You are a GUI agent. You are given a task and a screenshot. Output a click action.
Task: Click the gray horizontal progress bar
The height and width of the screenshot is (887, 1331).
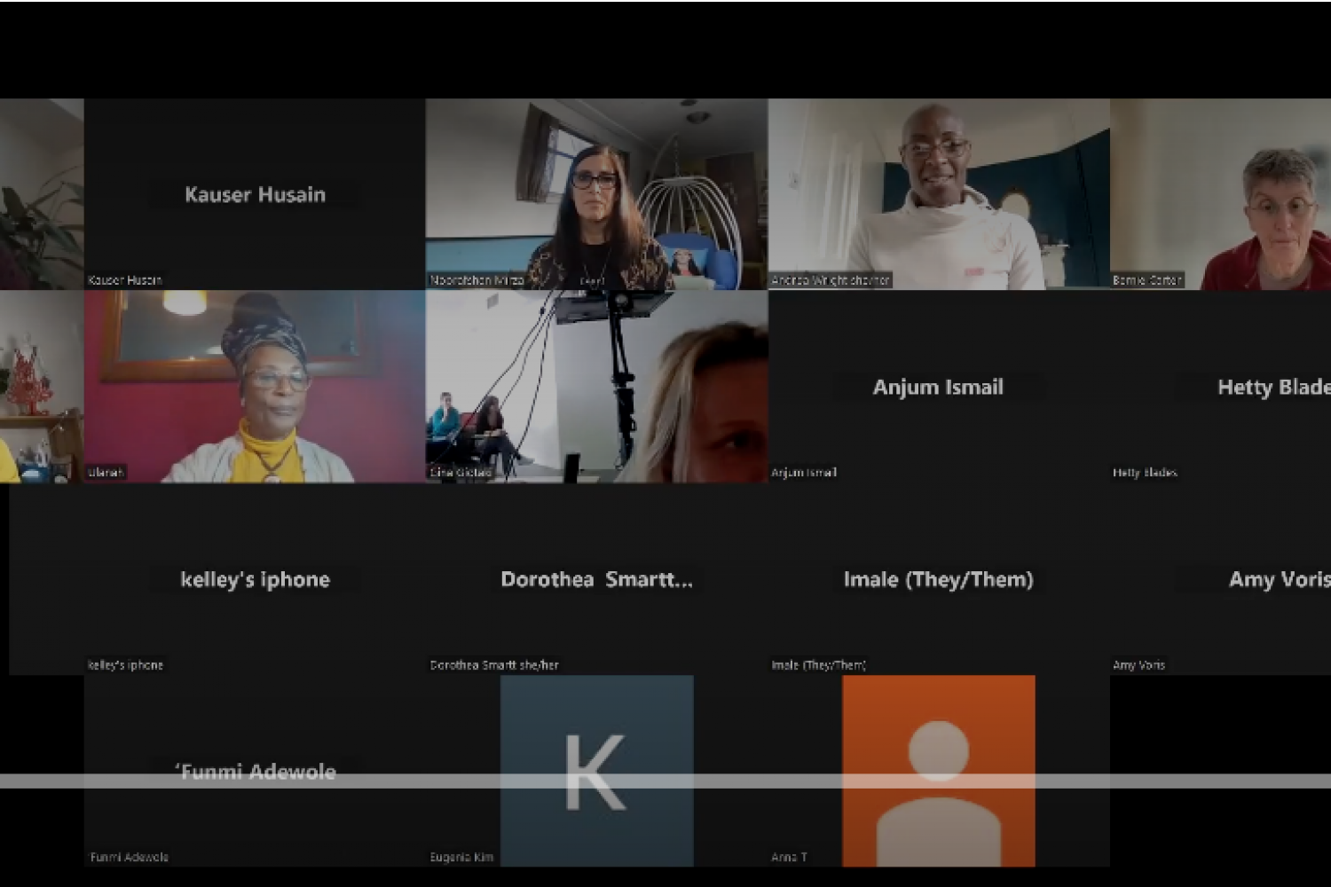665,781
